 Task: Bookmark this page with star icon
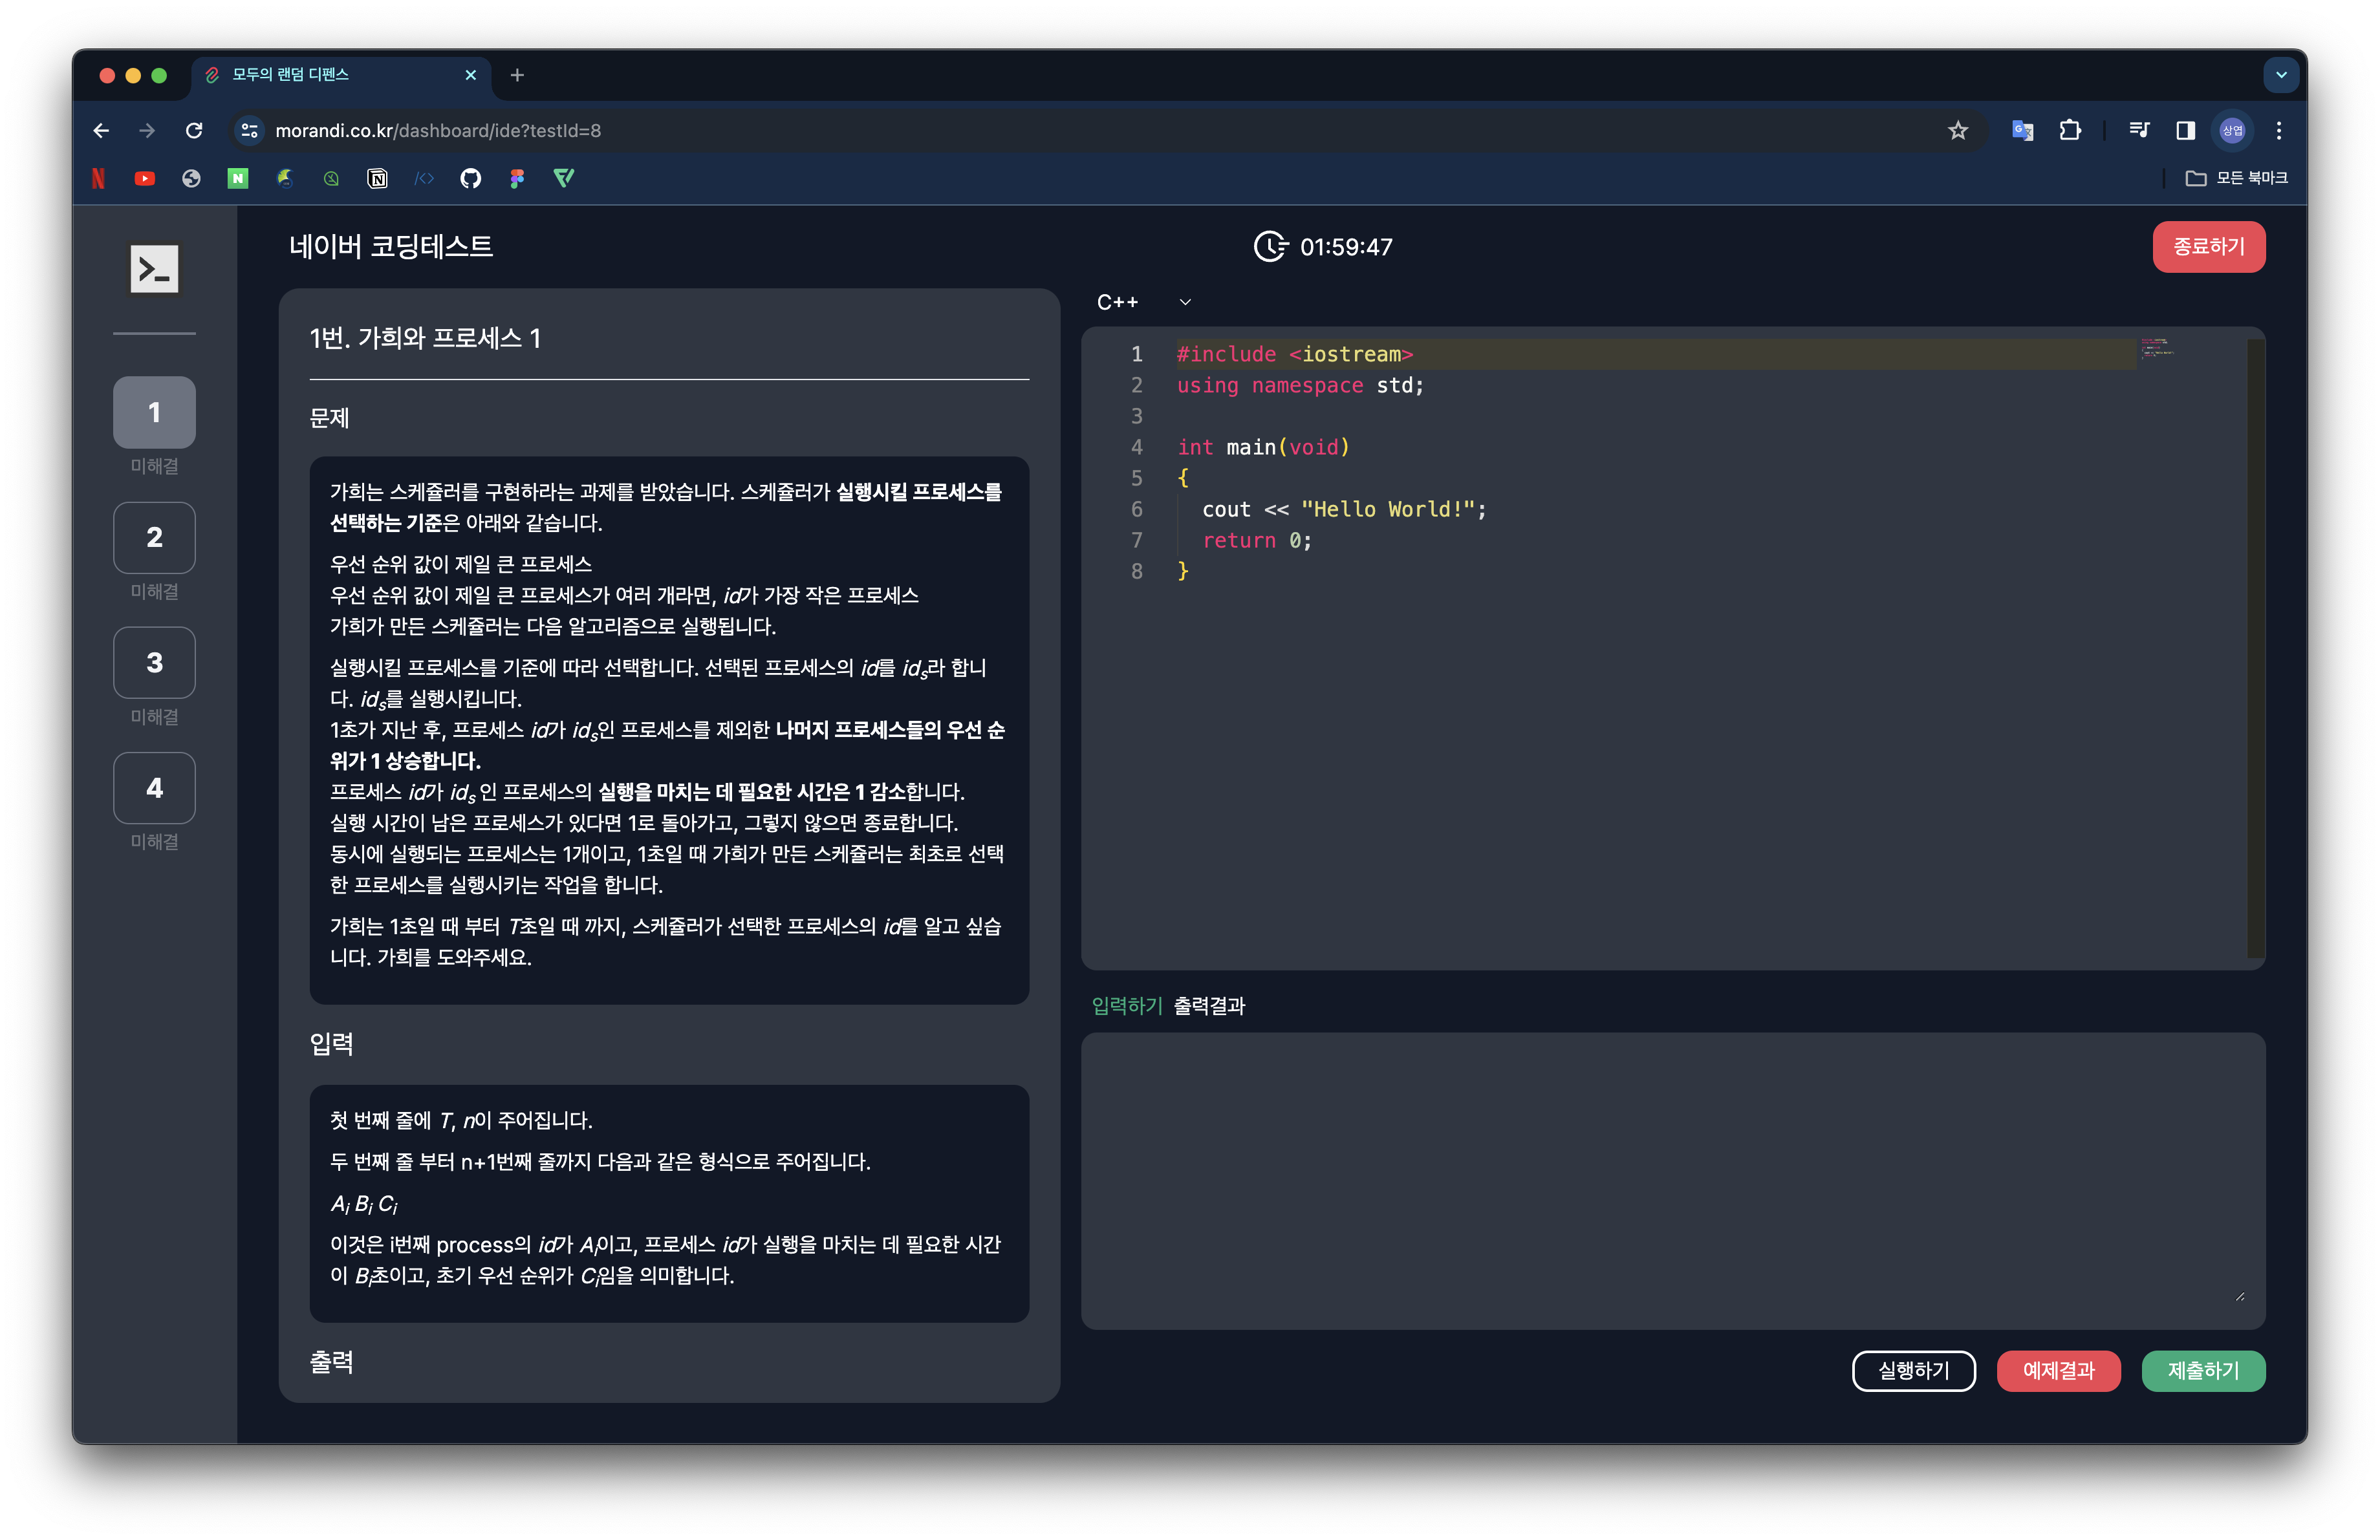pyautogui.click(x=1957, y=130)
